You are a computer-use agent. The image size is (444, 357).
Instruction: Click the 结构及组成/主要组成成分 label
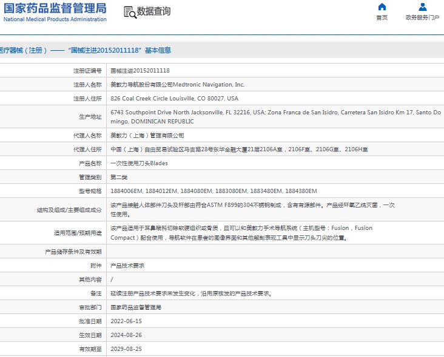click(69, 210)
